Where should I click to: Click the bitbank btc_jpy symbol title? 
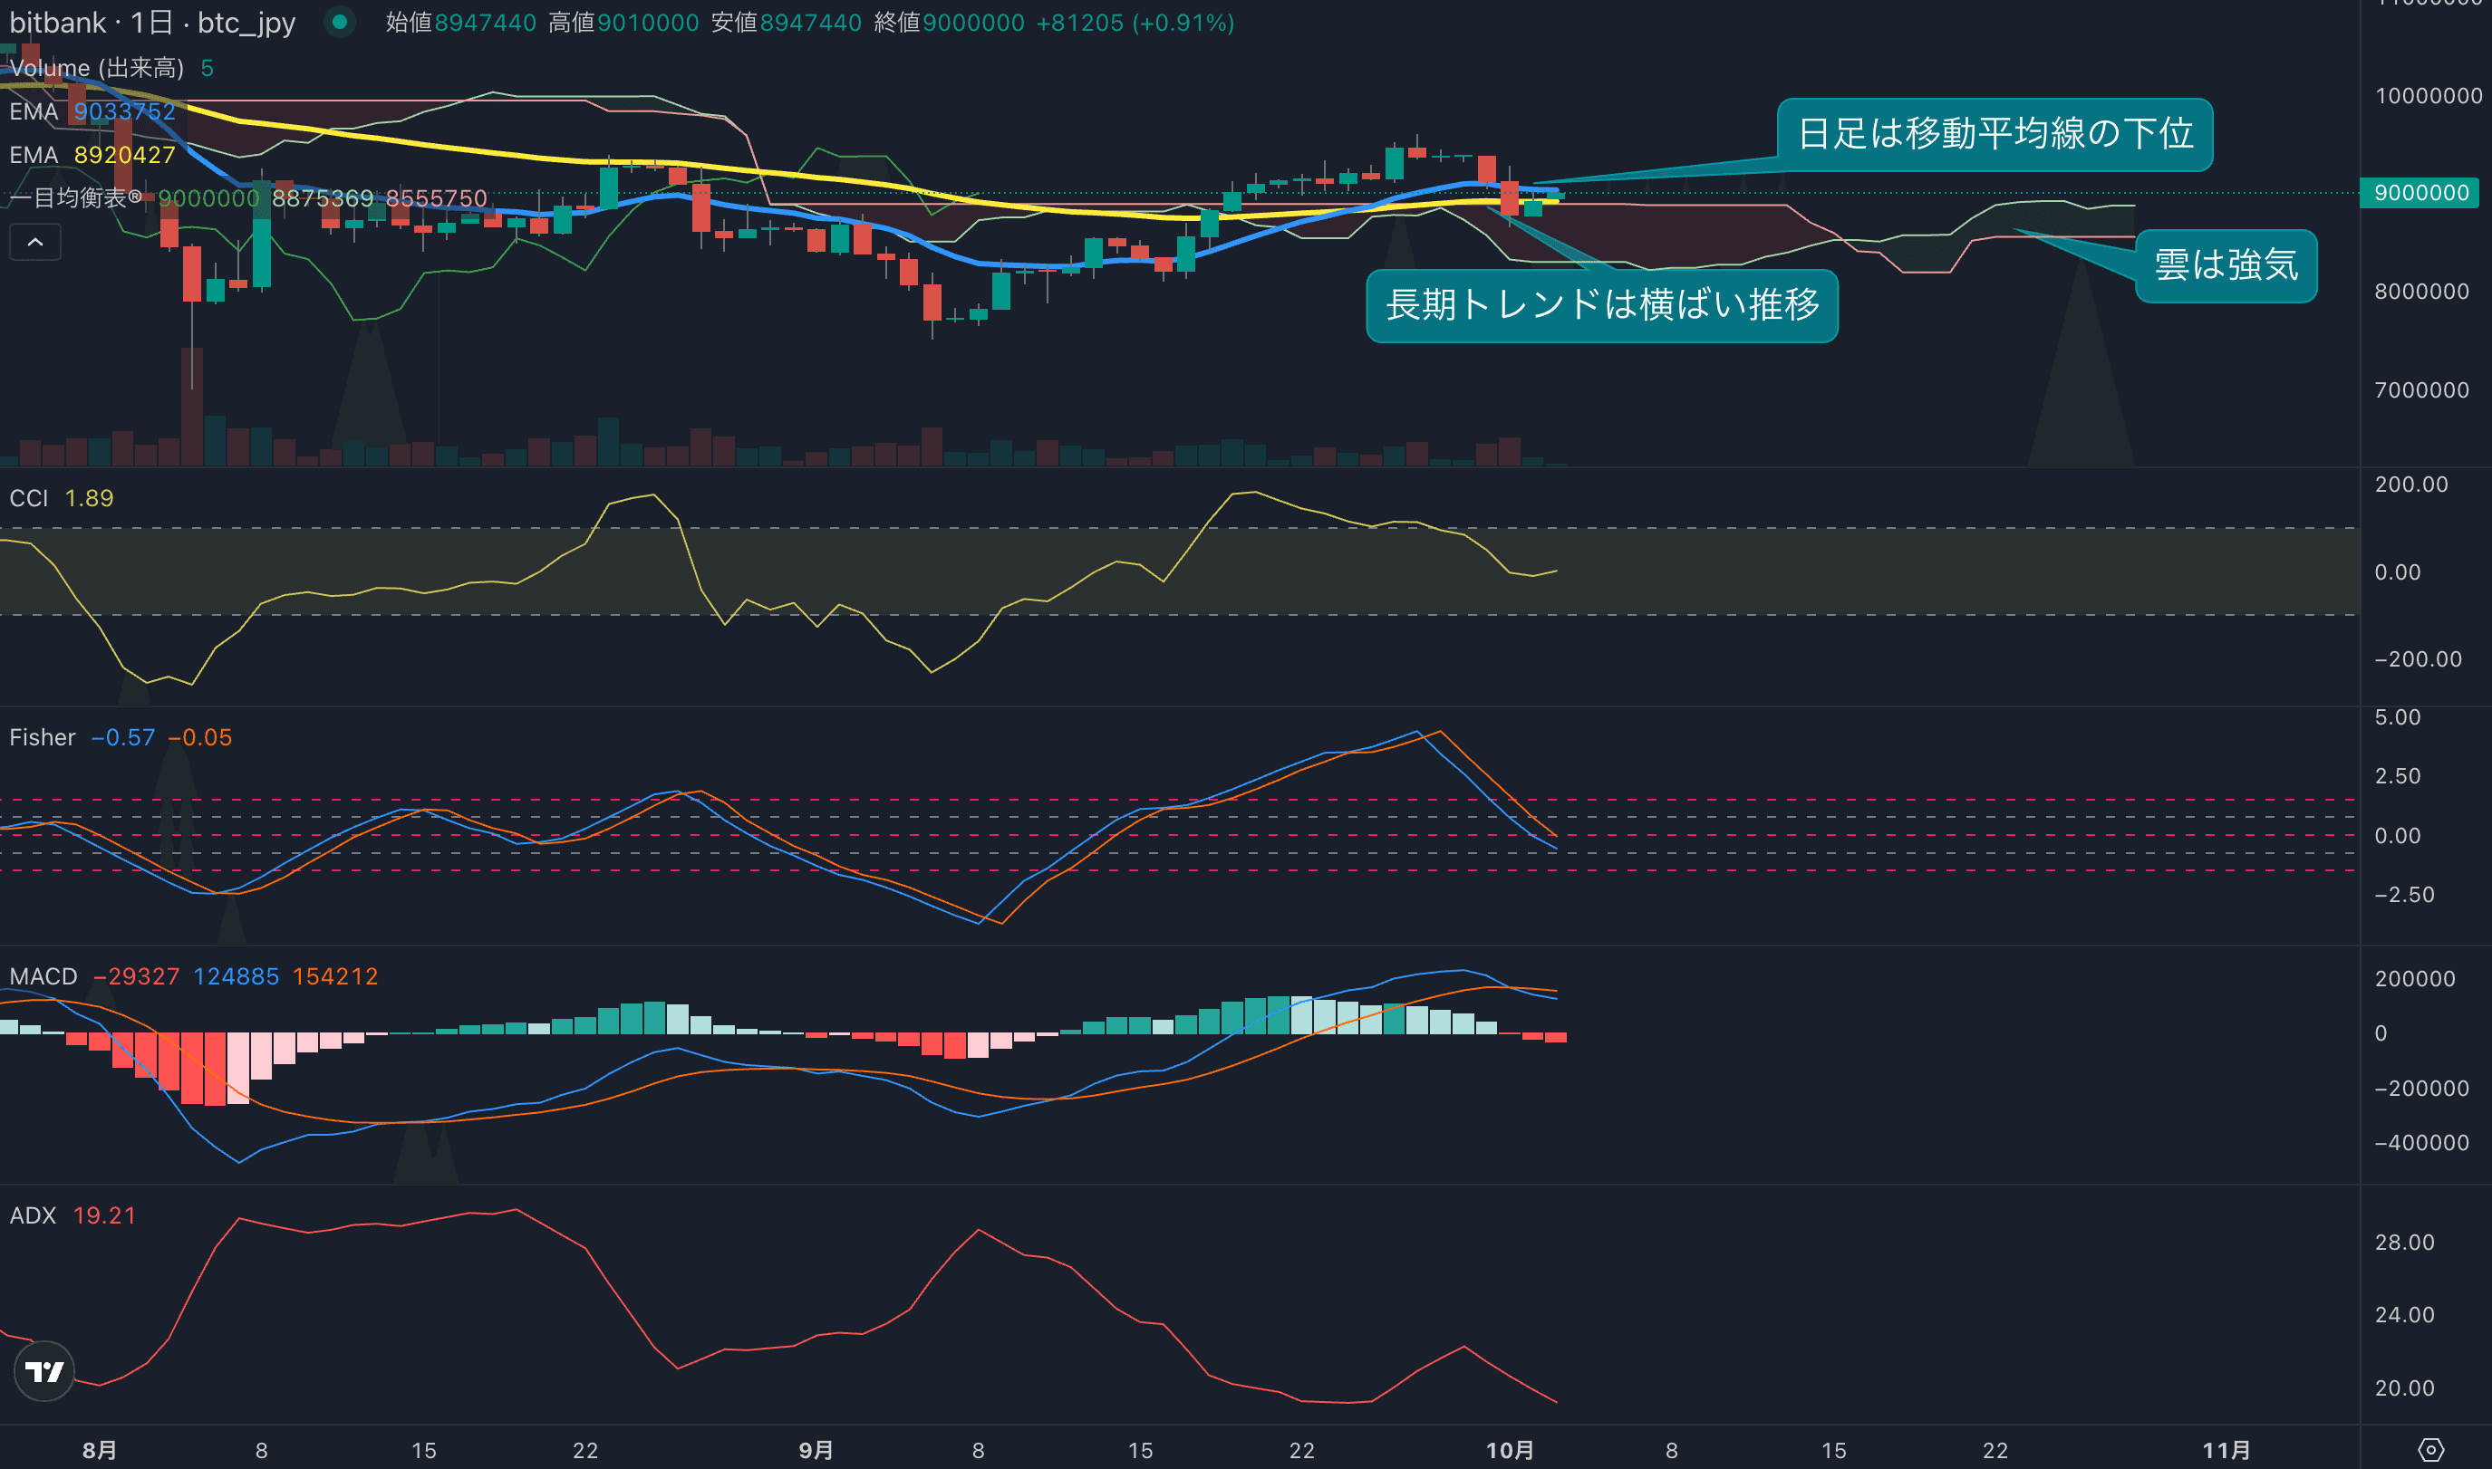(151, 22)
